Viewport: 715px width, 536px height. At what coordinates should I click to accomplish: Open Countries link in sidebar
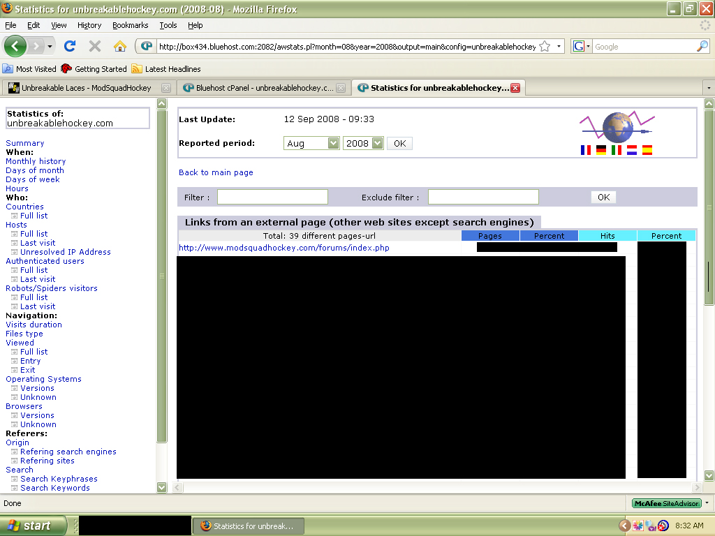pos(24,207)
